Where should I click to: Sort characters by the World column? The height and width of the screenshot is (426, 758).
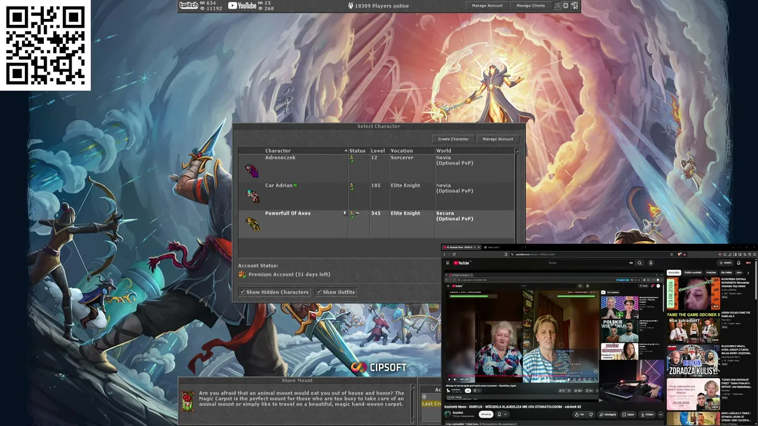coord(474,151)
